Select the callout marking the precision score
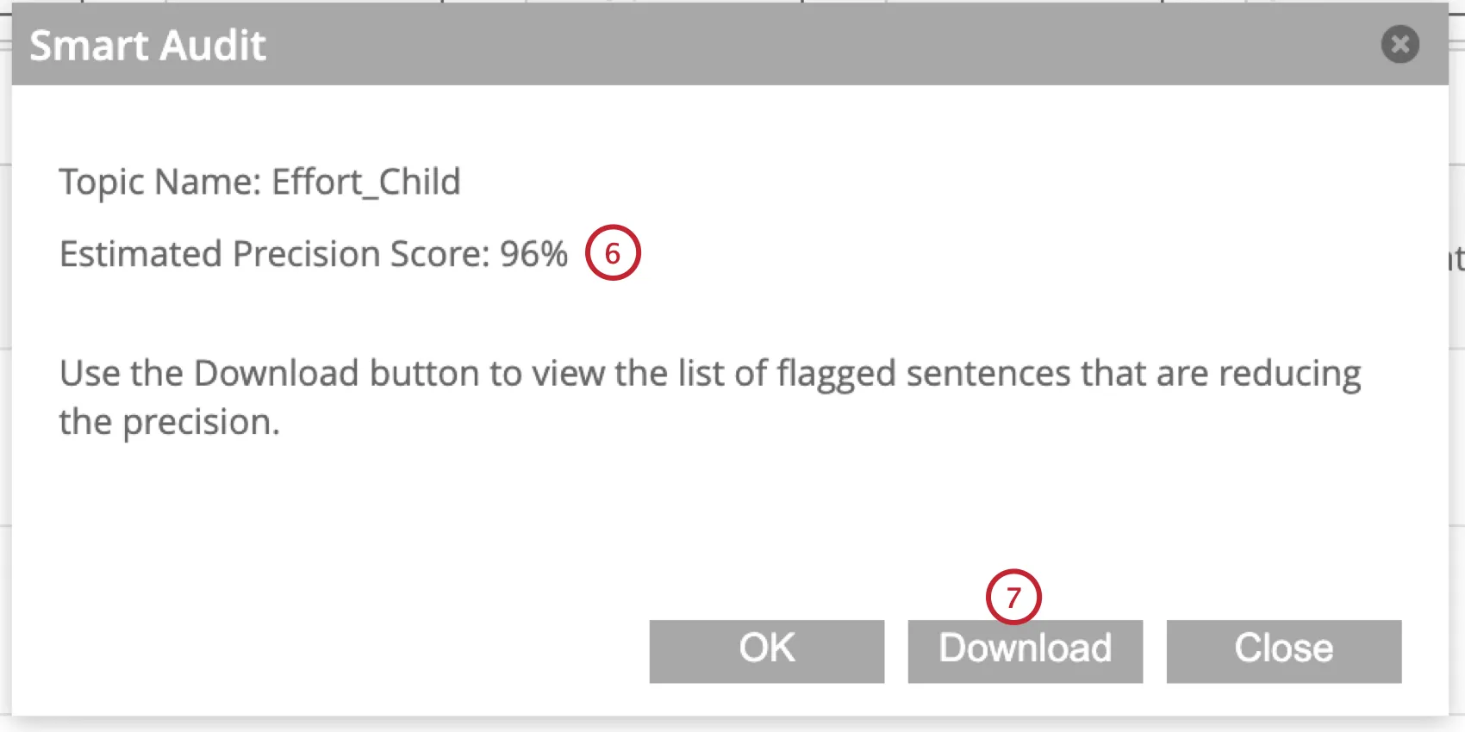Screen dimensions: 1465x732 pos(614,252)
